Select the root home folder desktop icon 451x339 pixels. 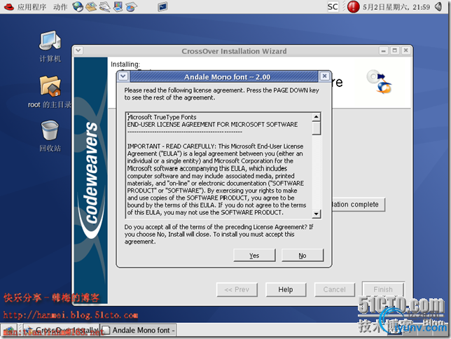click(50, 92)
